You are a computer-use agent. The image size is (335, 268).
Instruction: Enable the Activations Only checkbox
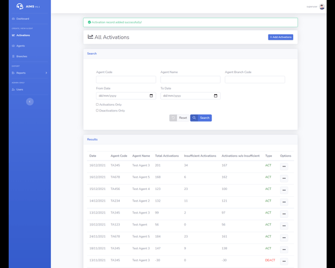(x=97, y=105)
